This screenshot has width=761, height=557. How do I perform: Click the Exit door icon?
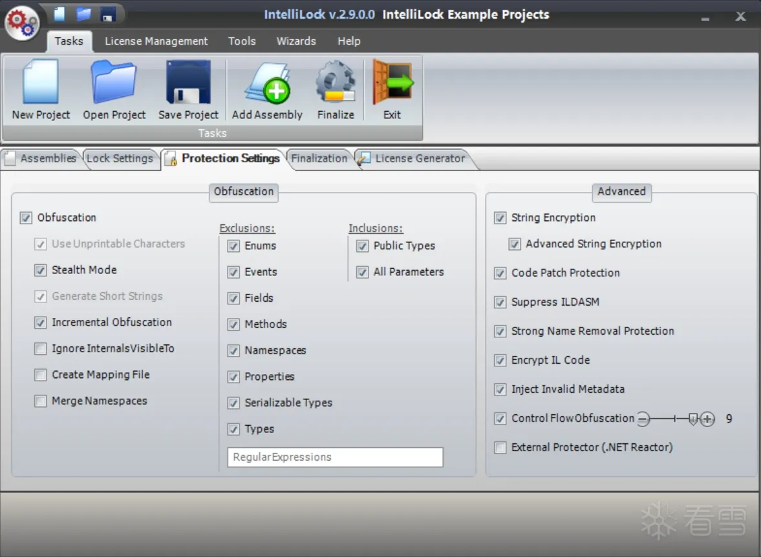(x=392, y=83)
